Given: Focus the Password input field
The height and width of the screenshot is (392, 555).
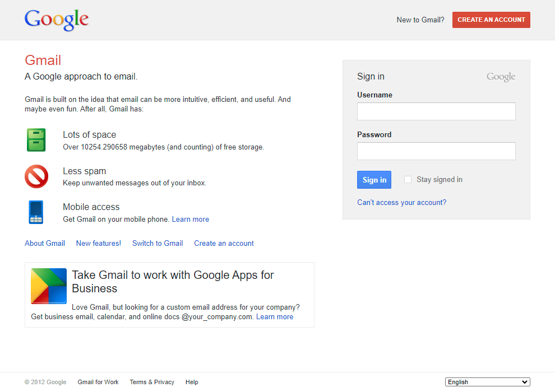Looking at the screenshot, I should coord(436,151).
